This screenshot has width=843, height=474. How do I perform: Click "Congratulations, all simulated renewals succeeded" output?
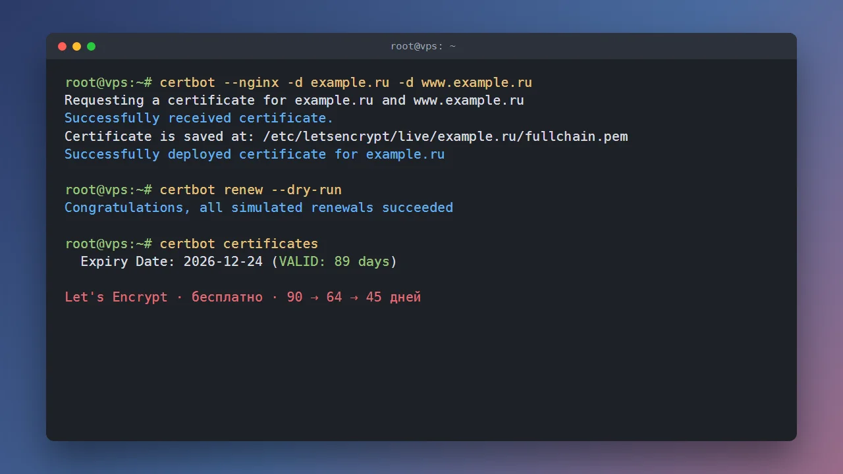coord(259,208)
